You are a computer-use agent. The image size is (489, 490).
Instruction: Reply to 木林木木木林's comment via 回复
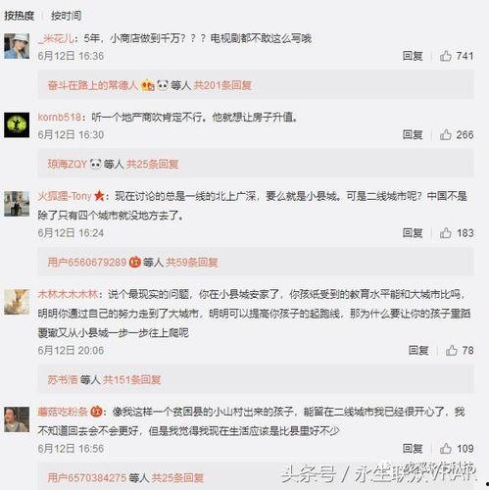tap(418, 351)
